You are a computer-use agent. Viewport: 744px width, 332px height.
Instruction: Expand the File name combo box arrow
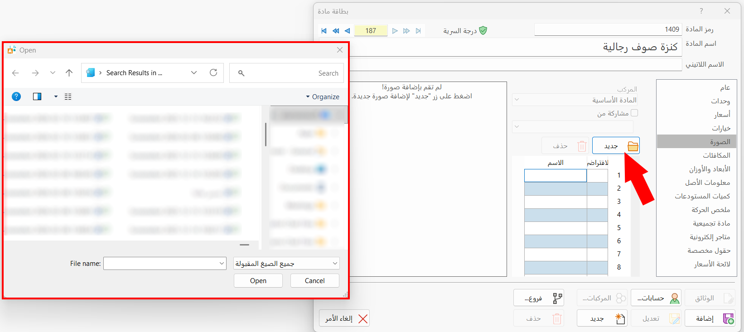(x=222, y=263)
